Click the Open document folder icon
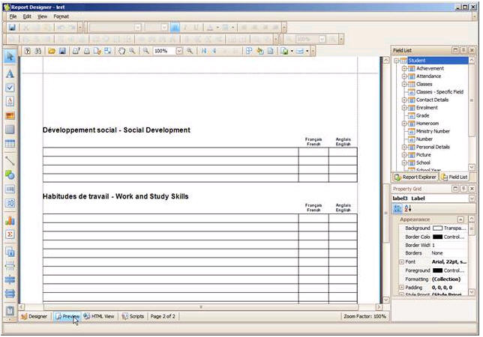The image size is (483, 337). [52, 51]
